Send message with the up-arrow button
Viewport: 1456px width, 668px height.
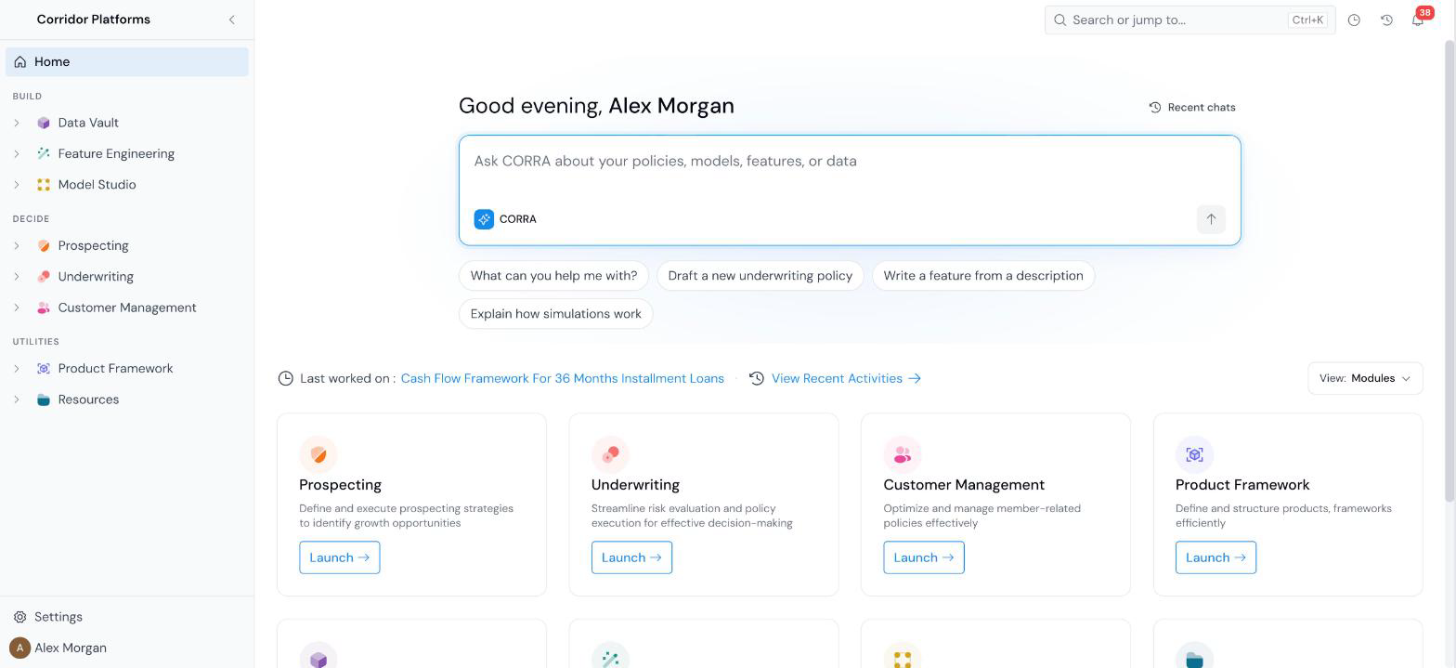pos(1211,219)
